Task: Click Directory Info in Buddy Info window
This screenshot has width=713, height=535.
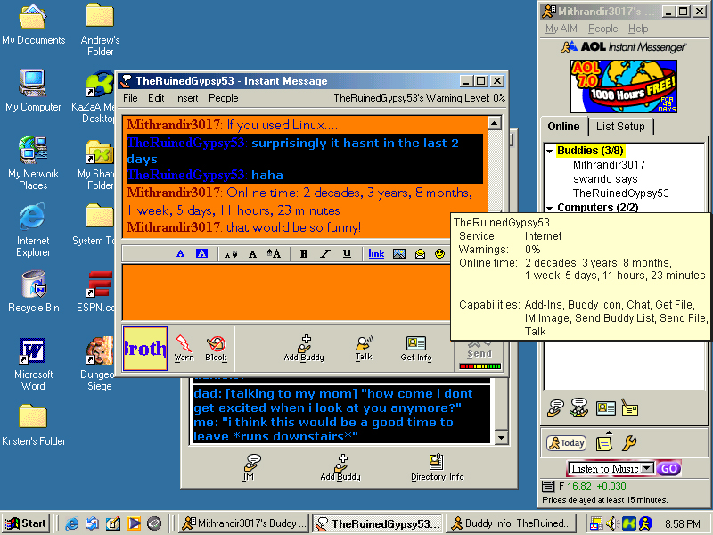Action: pos(437,467)
